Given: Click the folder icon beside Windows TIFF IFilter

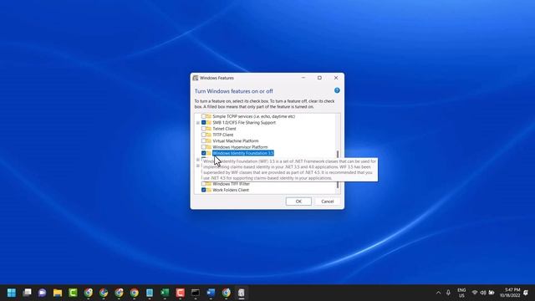Looking at the screenshot, I should click(208, 184).
